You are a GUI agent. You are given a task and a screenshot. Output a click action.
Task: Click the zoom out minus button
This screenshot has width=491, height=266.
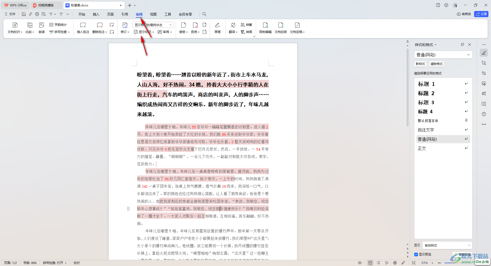[439, 263]
